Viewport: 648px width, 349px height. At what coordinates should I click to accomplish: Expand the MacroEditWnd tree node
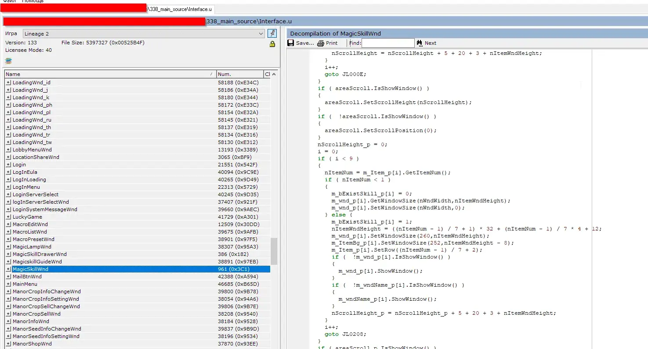pos(8,224)
